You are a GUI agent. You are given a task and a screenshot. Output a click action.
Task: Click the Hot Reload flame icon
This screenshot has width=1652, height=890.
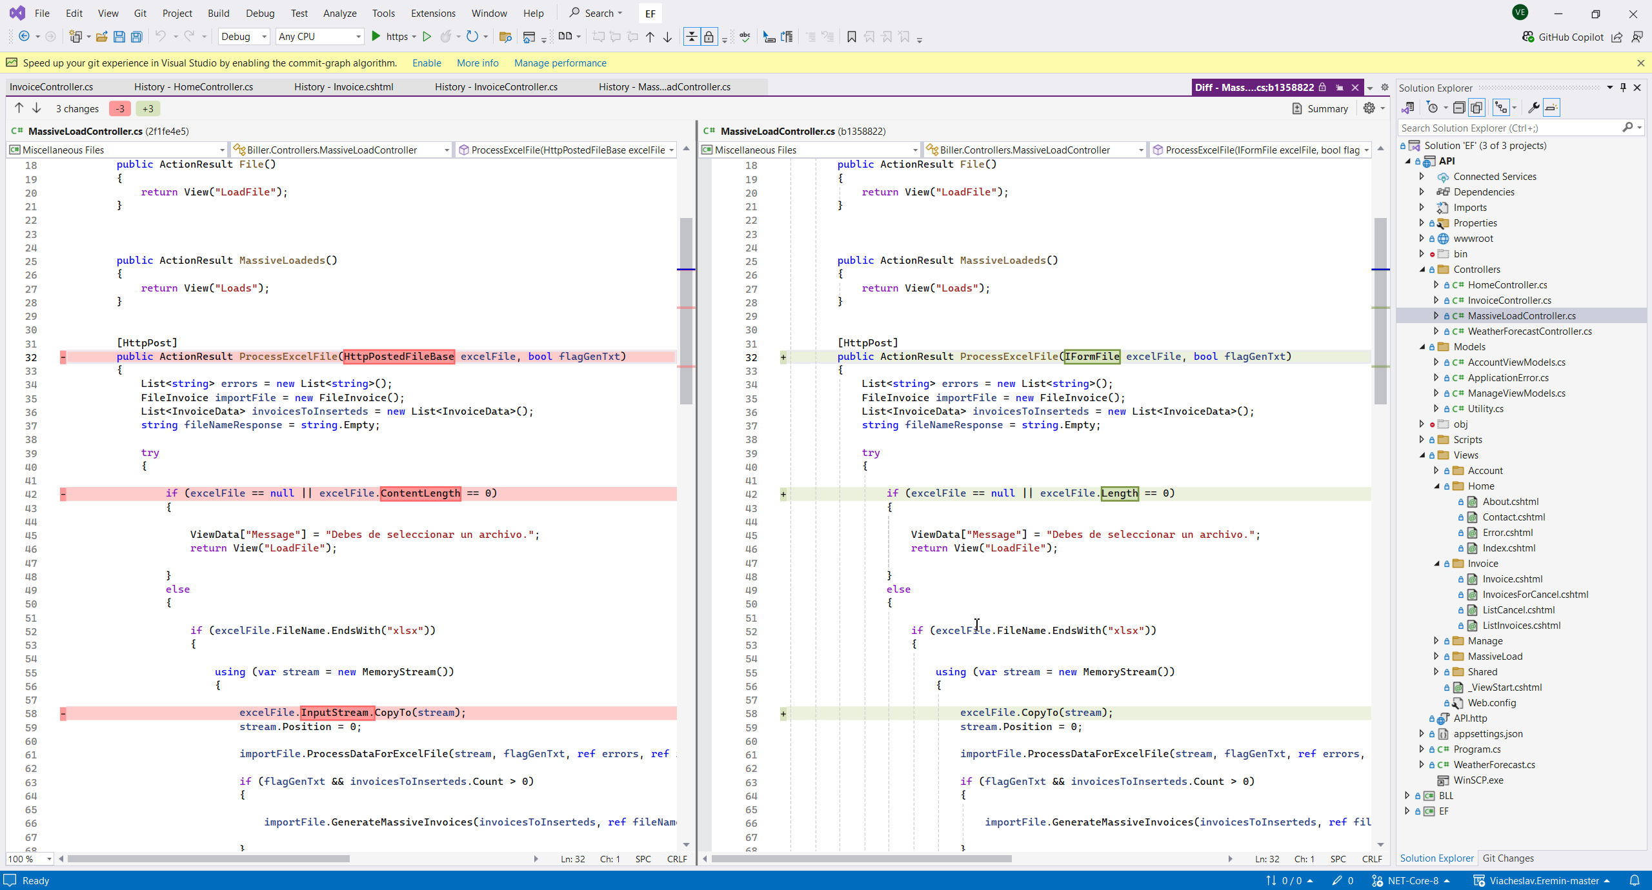click(x=446, y=37)
